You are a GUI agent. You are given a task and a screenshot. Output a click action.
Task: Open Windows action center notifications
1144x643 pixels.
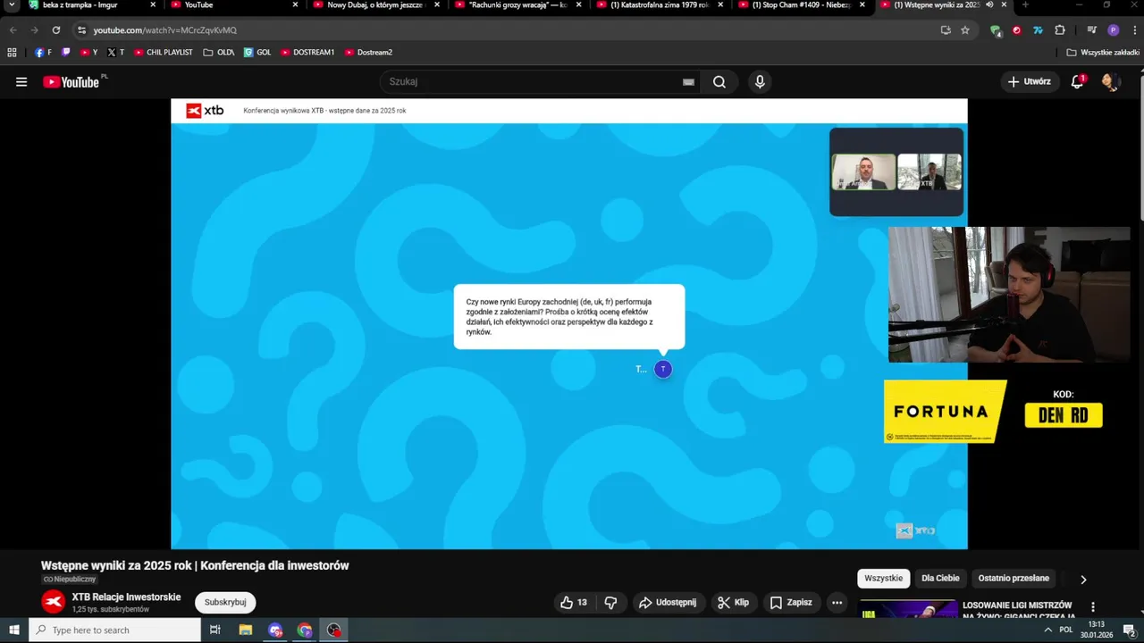(1129, 630)
